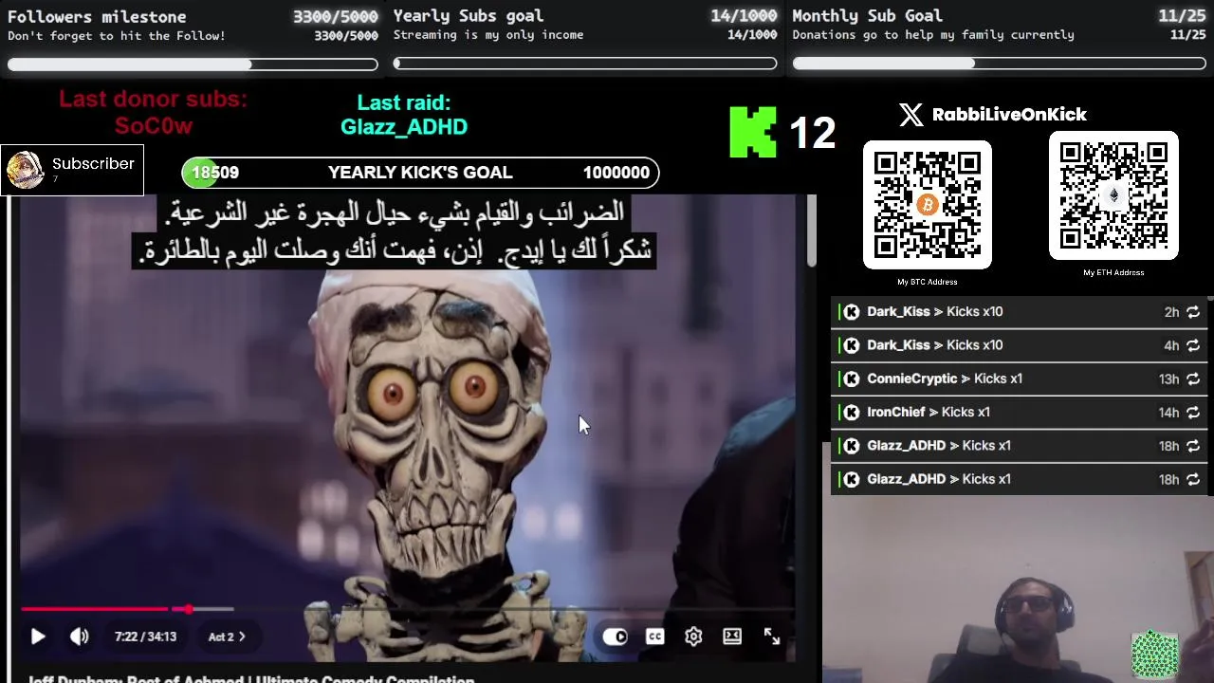Click the 'Monthly Sub Goal' title
The image size is (1214, 683).
pos(868,16)
